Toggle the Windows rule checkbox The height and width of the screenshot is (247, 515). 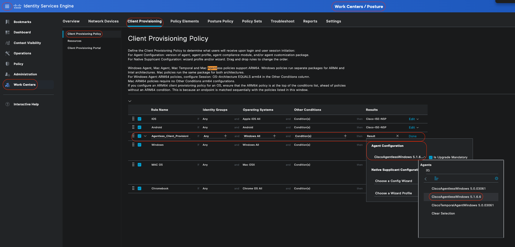[x=139, y=145]
